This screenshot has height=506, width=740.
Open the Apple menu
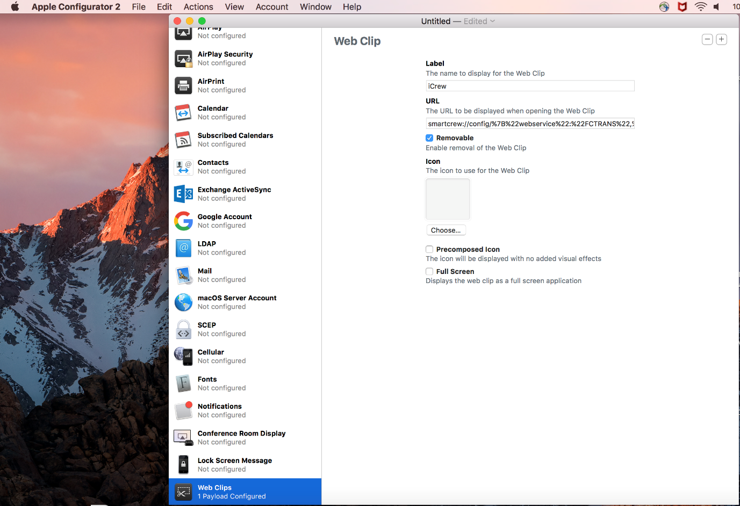(15, 6)
